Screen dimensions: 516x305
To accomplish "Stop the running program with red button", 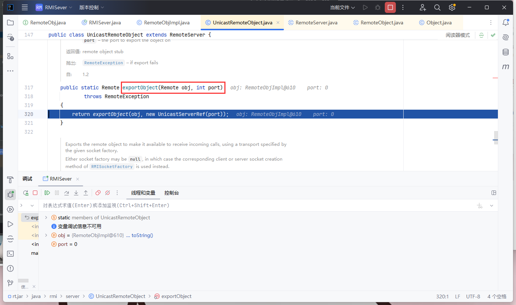I will (x=390, y=7).
